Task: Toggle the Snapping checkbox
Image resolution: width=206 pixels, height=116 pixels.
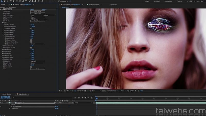Action: point(59,1)
